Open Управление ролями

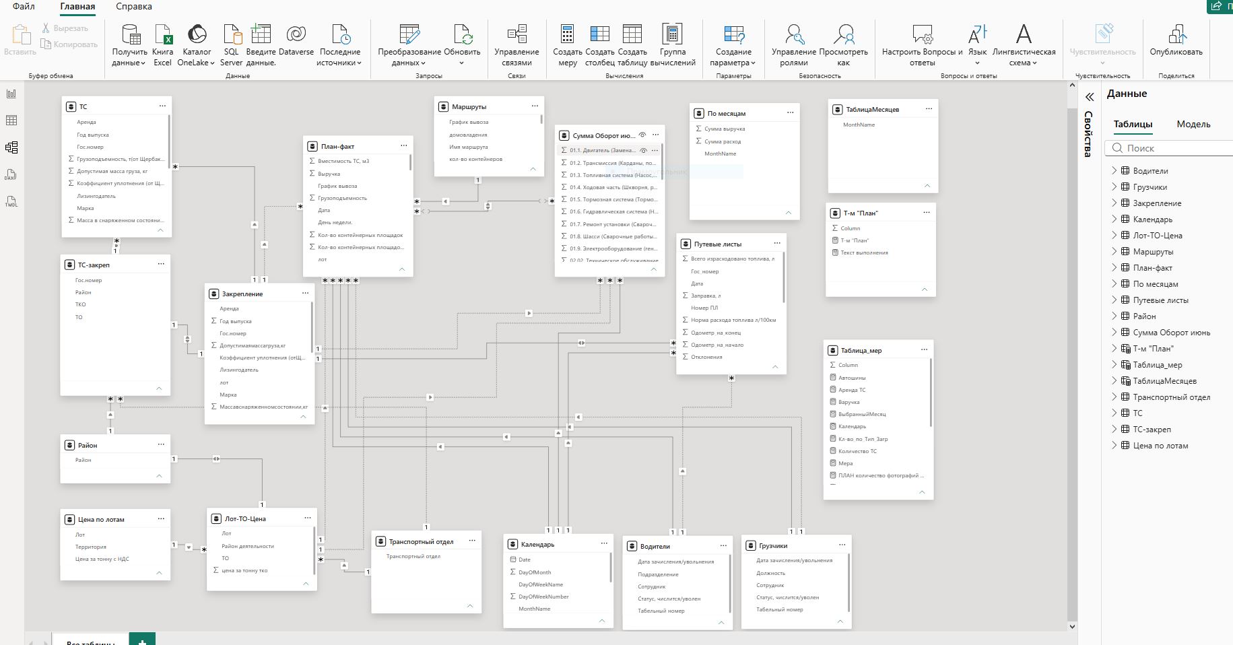[x=794, y=45]
